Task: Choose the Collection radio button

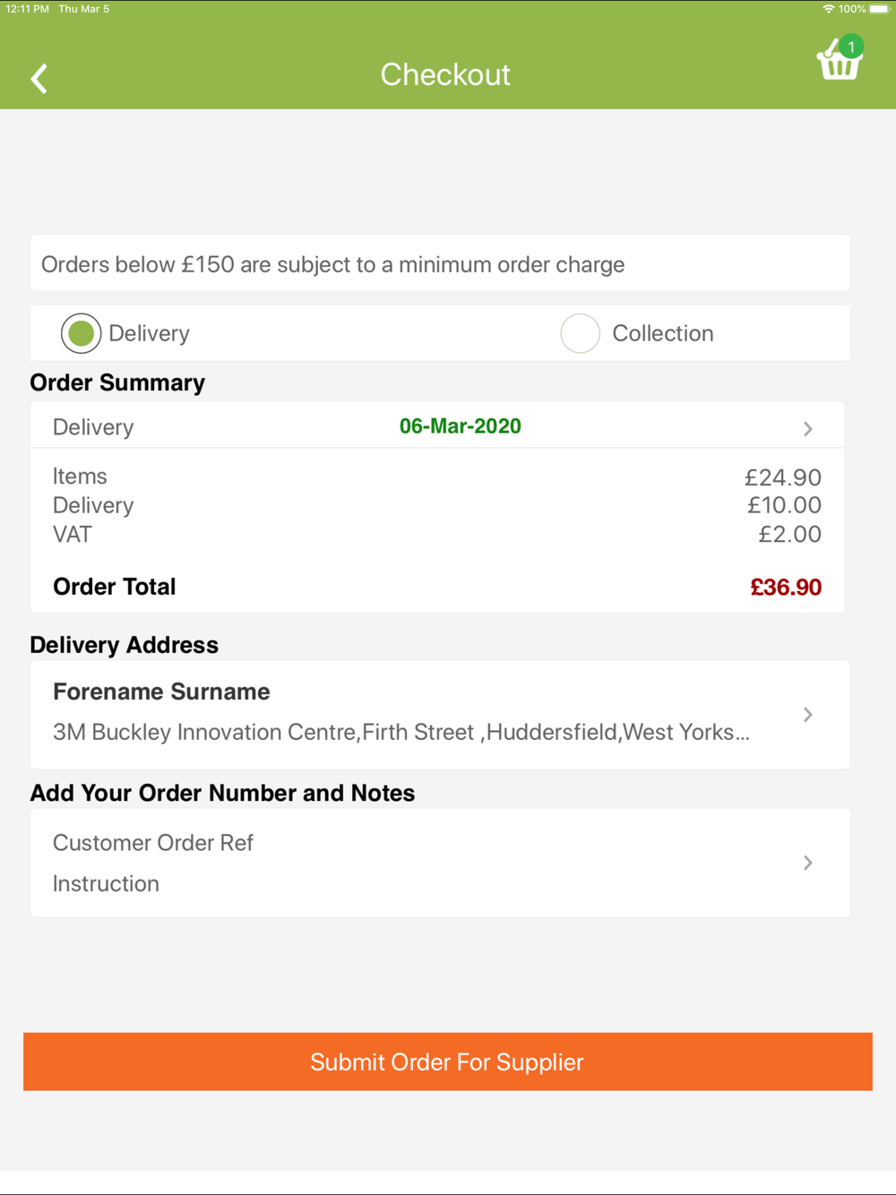Action: tap(580, 333)
